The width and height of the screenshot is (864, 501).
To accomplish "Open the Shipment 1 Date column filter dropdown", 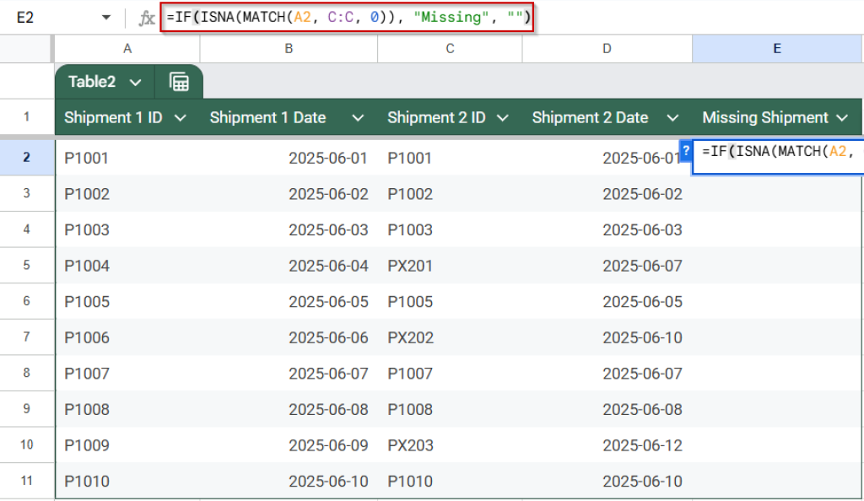I will (x=359, y=118).
